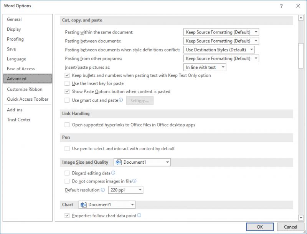Click the OK button

260,227
